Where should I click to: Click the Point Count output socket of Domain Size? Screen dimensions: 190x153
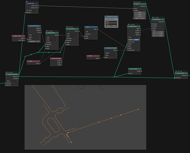point(39,6)
